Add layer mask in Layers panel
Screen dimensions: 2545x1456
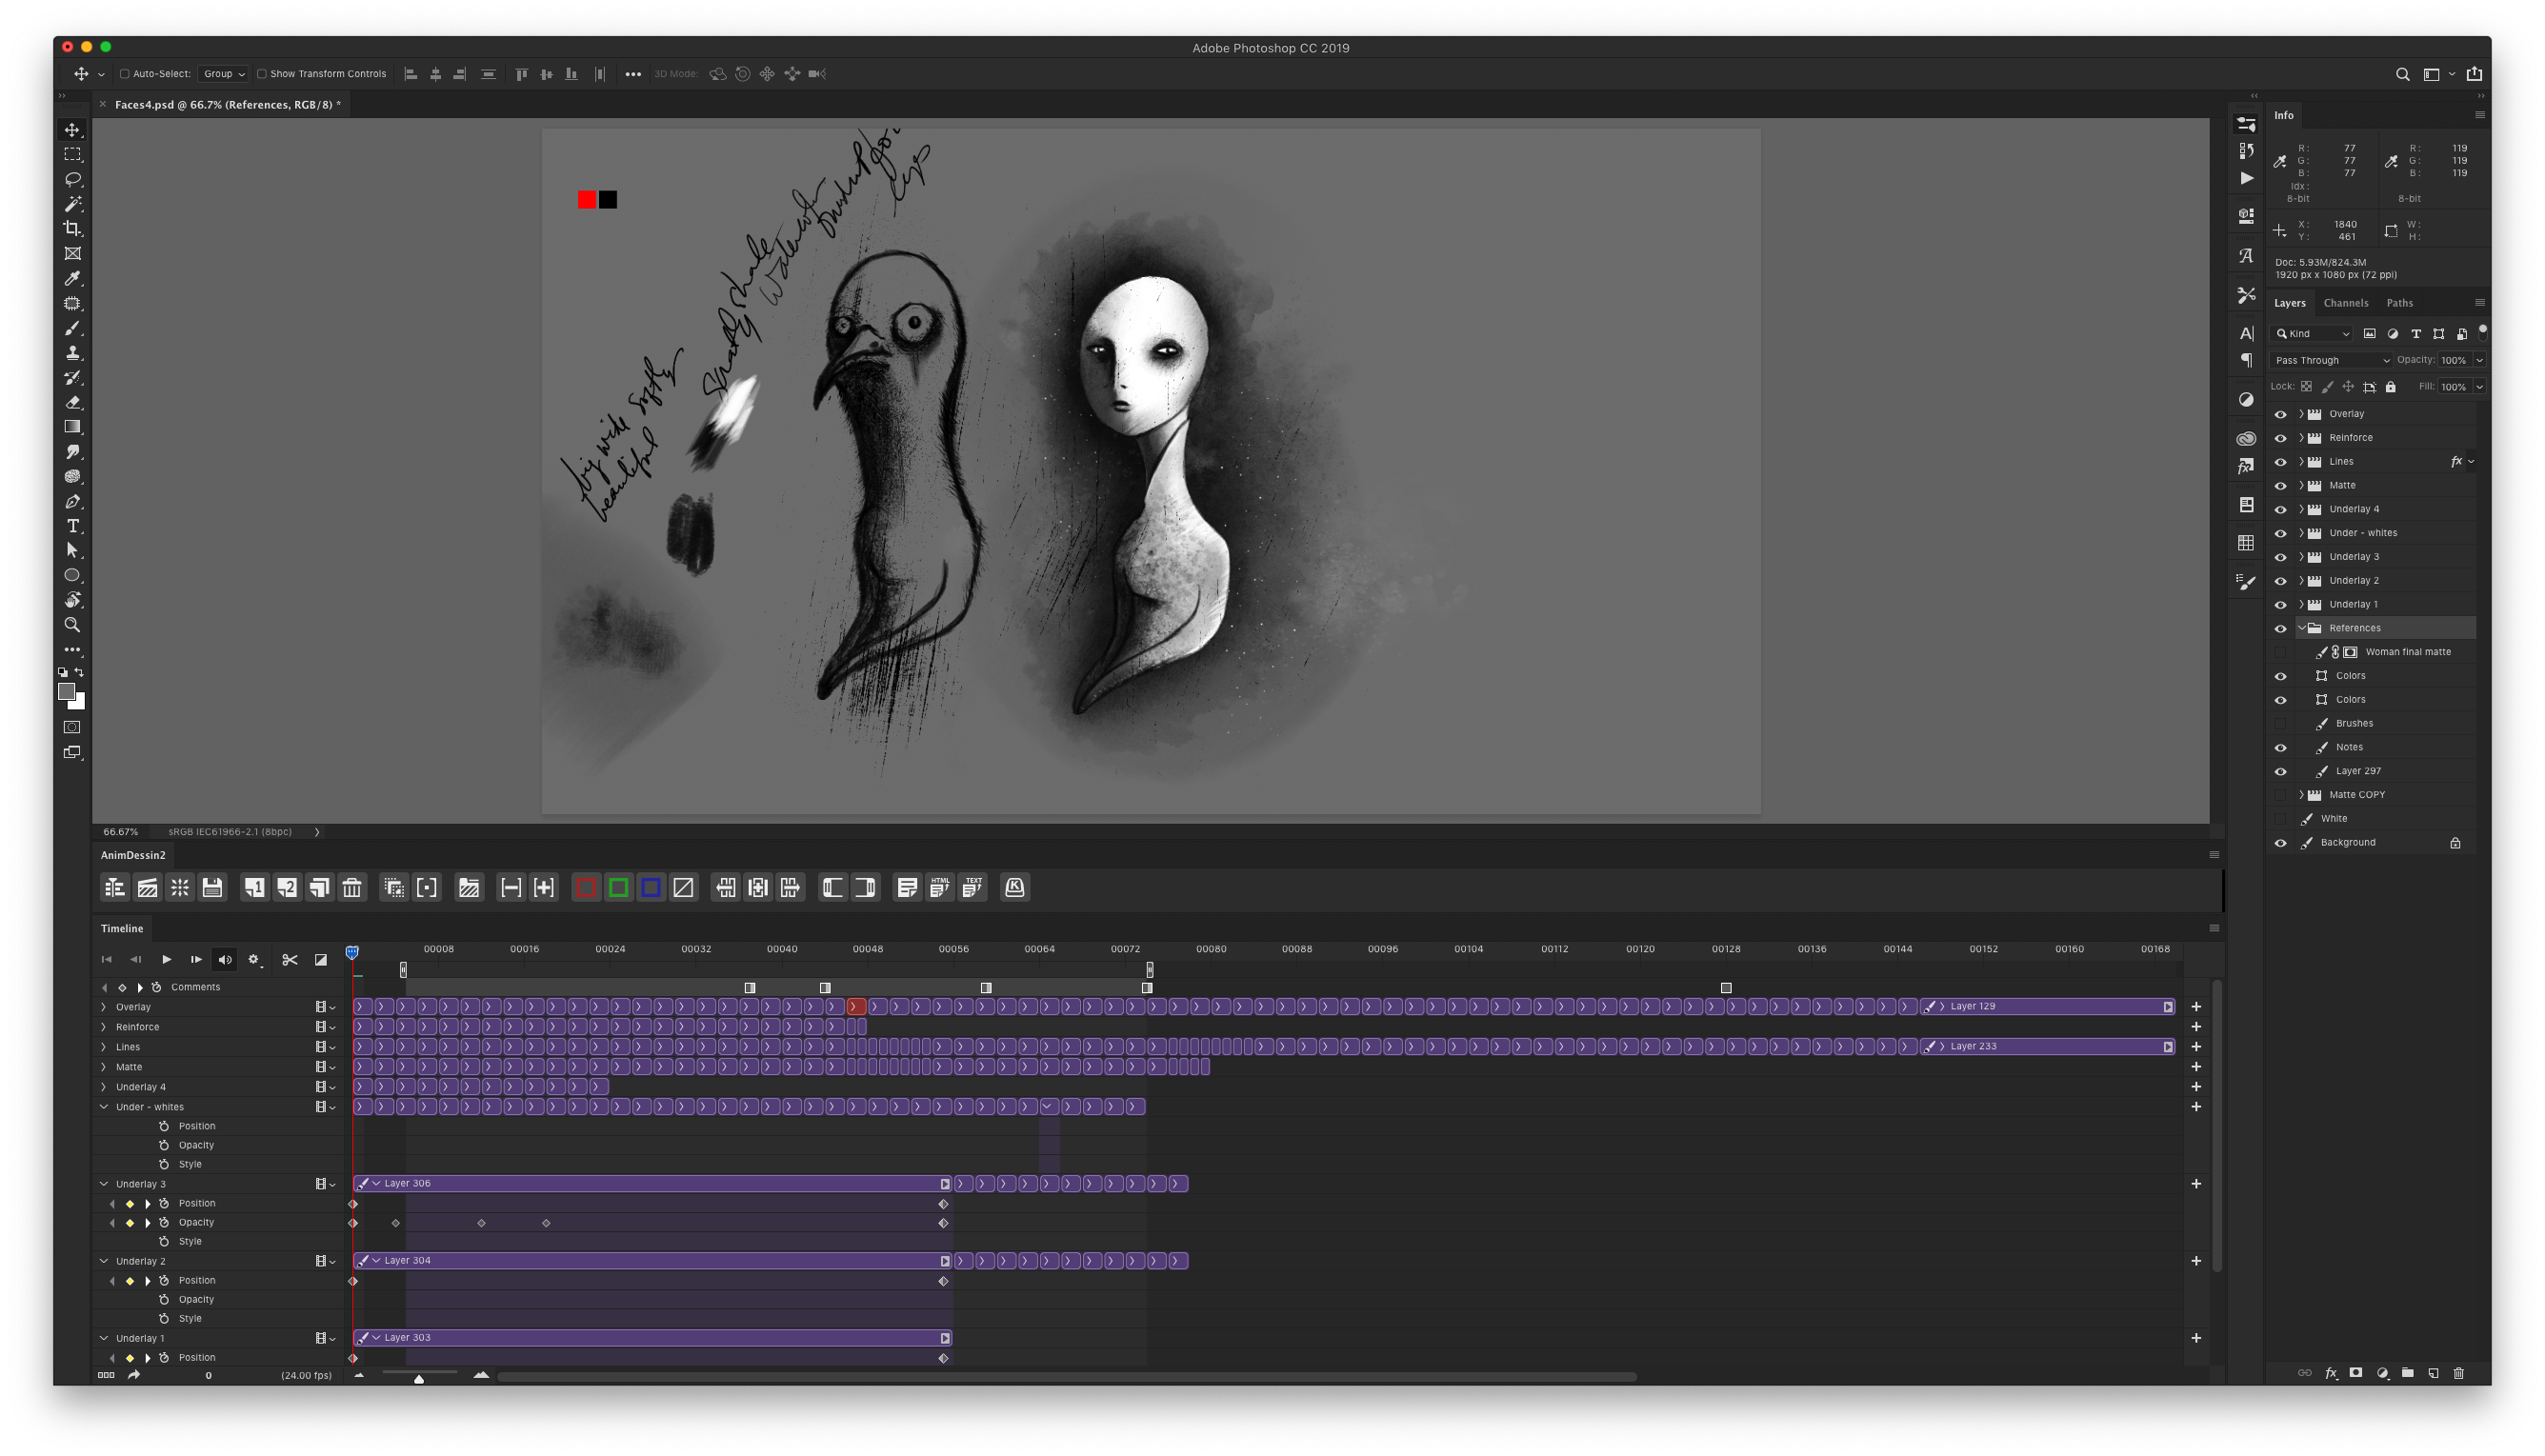(2355, 1373)
